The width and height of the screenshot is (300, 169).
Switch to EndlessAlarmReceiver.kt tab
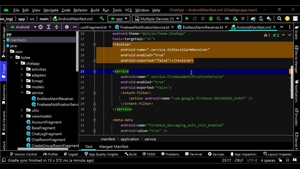(202, 27)
